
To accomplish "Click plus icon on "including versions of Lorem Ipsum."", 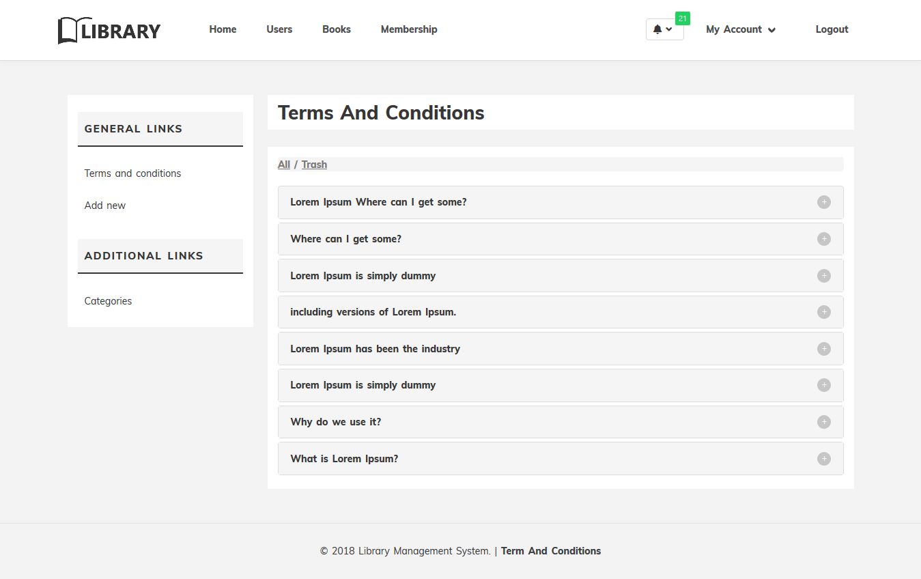I will pyautogui.click(x=824, y=312).
